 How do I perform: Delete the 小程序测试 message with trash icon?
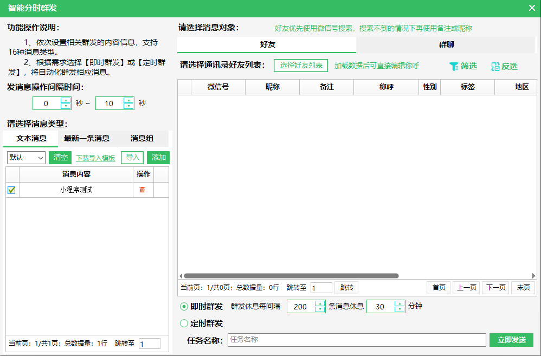(x=142, y=190)
